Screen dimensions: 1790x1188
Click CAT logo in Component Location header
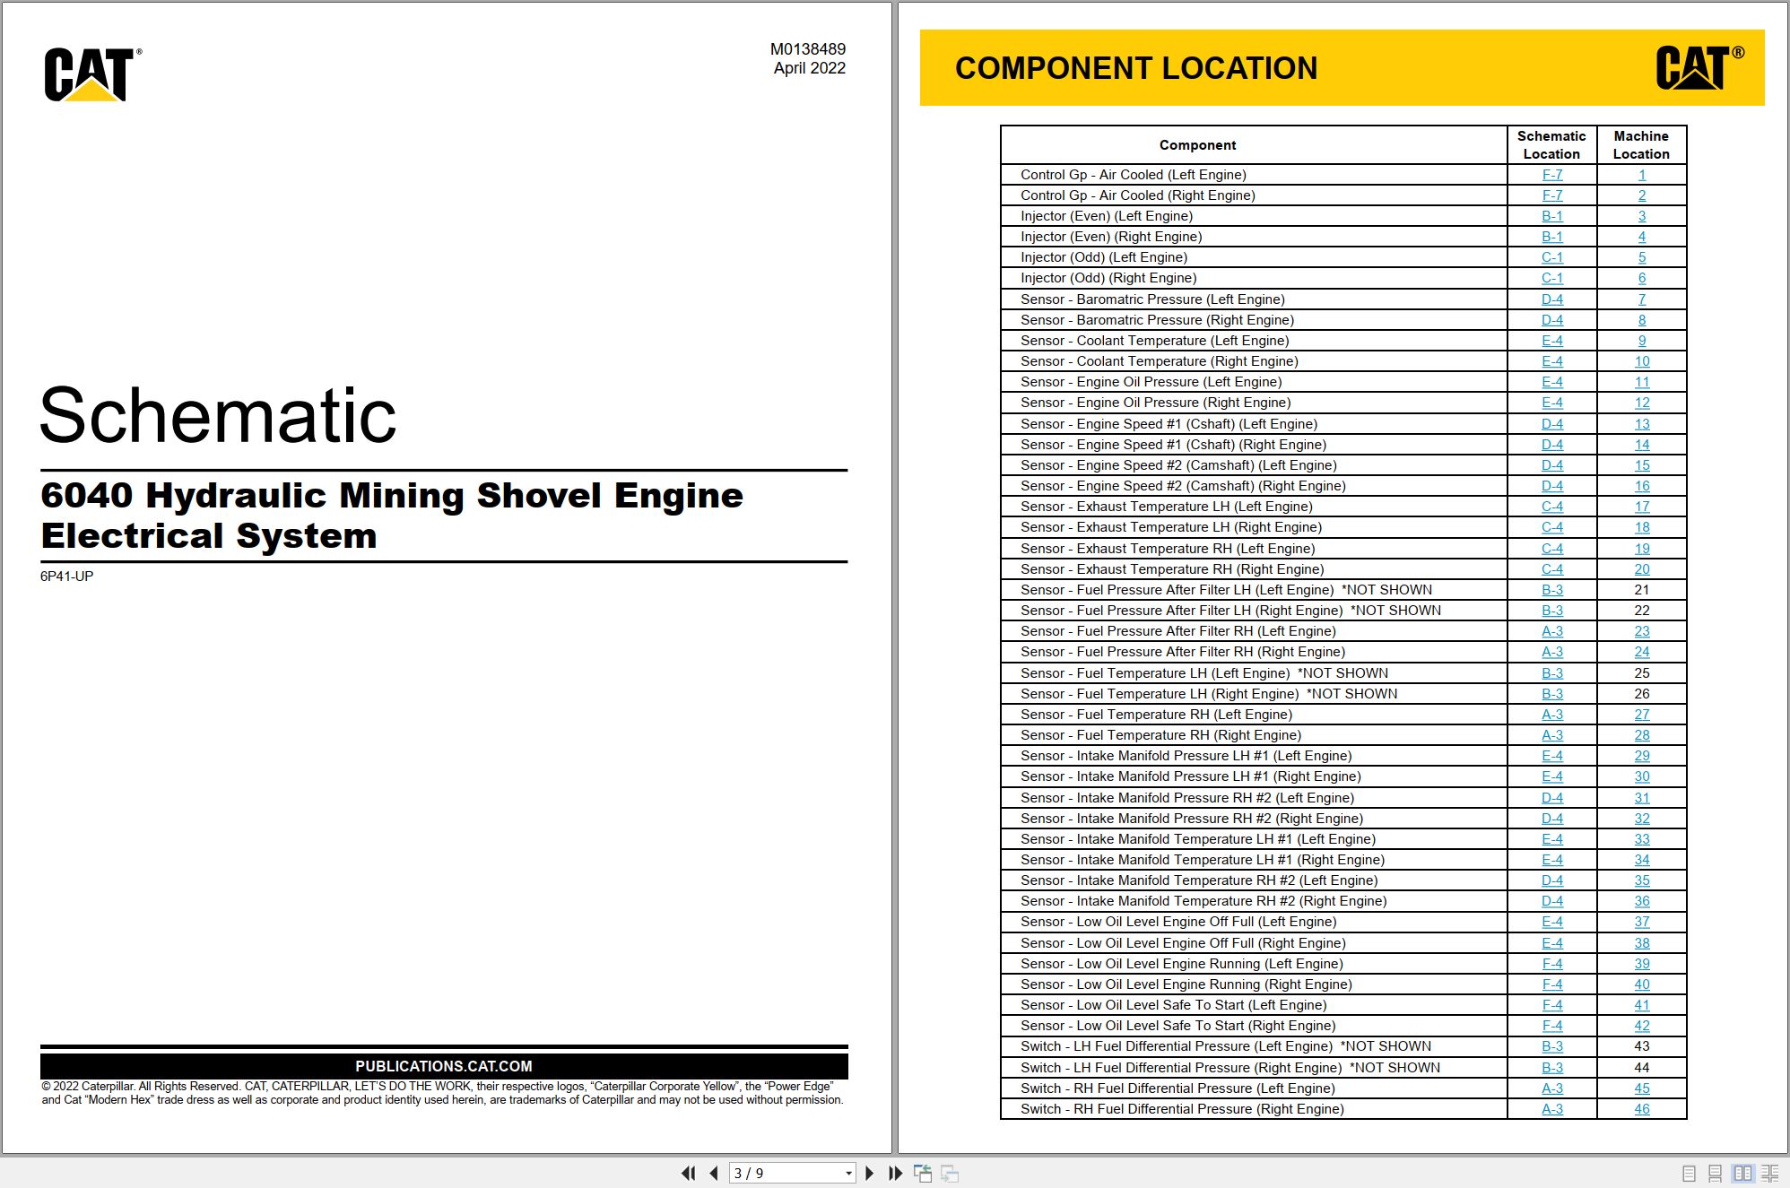coord(1699,68)
